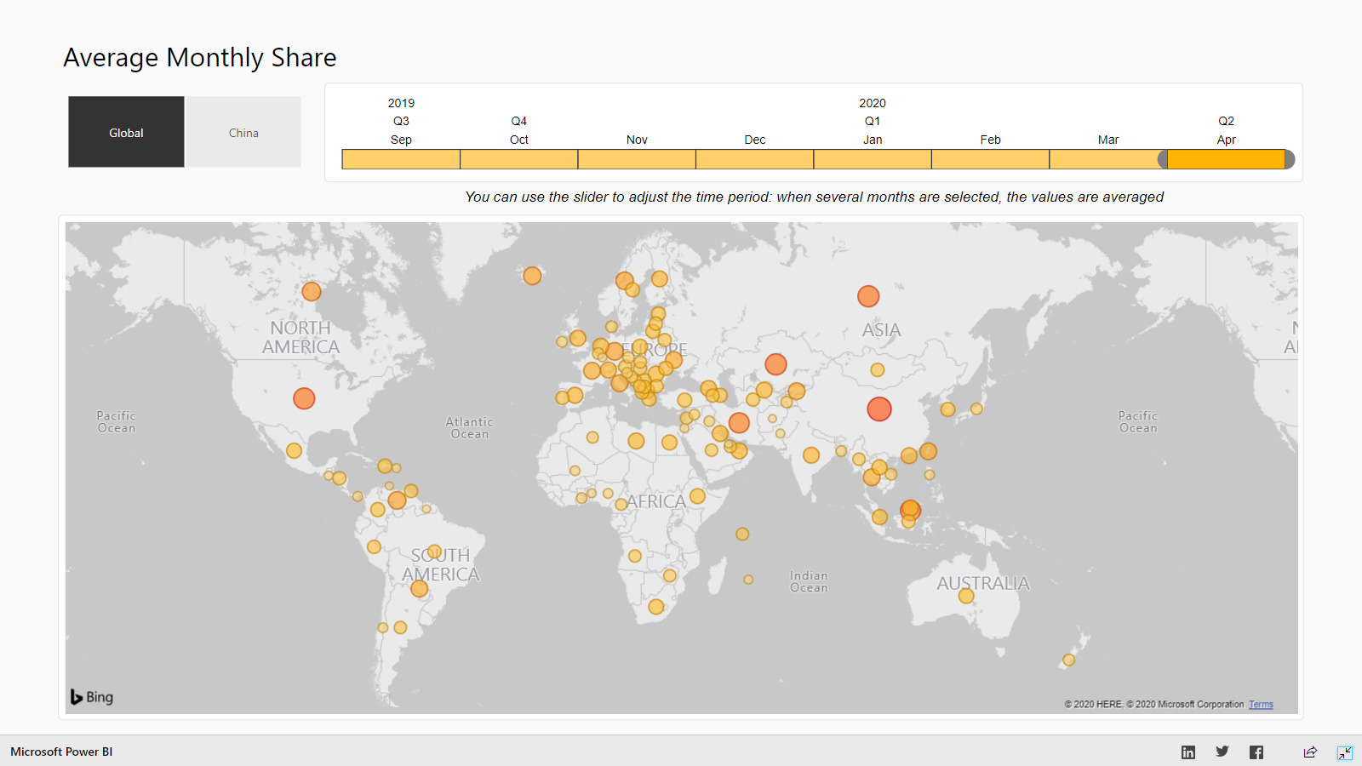The width and height of the screenshot is (1362, 766).
Task: Select the Nov segment in timeline
Action: coord(637,159)
